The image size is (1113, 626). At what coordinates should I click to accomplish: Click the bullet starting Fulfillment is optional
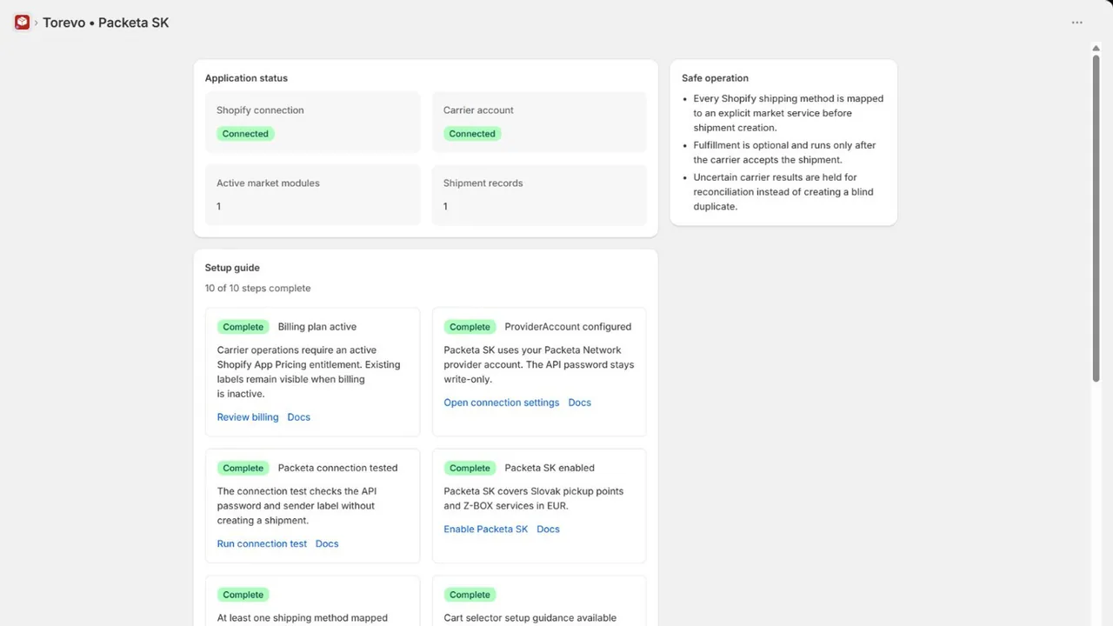point(784,152)
